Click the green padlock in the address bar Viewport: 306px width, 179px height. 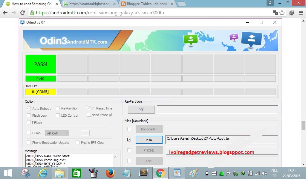(x=32, y=13)
